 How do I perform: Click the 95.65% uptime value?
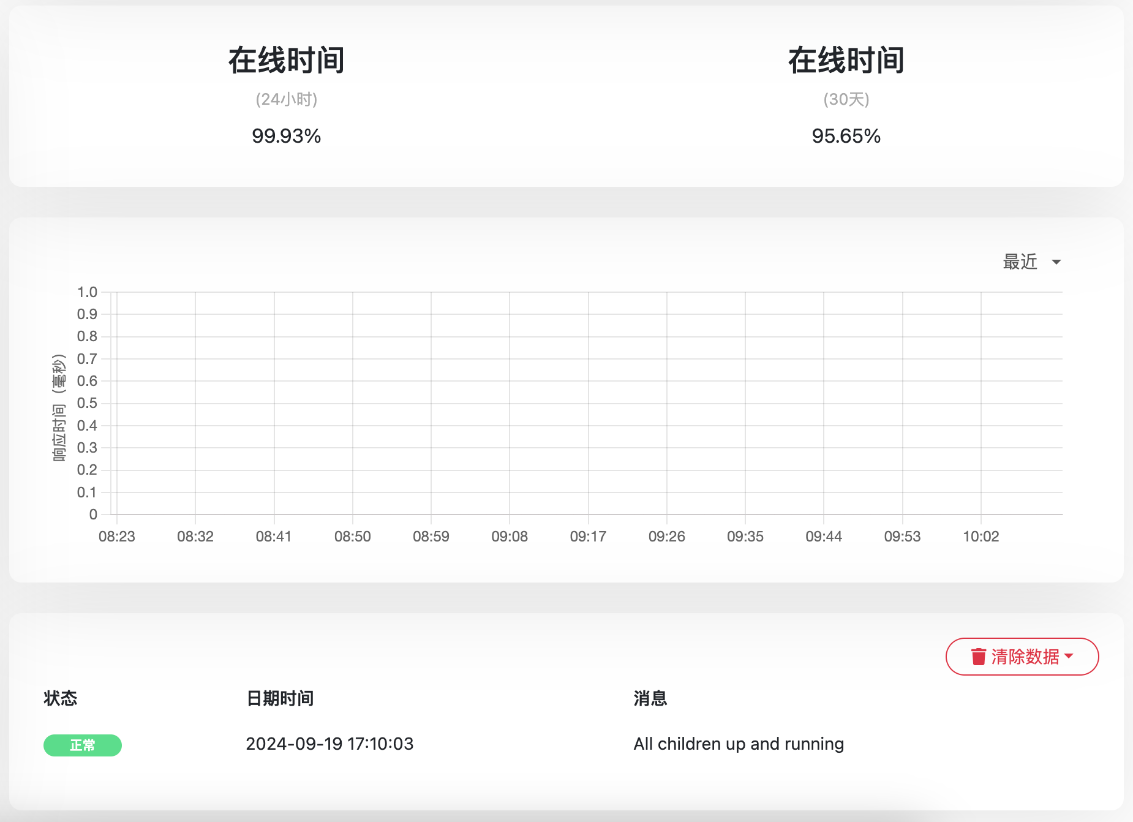coord(846,136)
